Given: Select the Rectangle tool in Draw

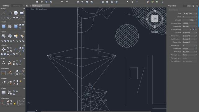Looking at the screenshot, I should pyautogui.click(x=22, y=13).
